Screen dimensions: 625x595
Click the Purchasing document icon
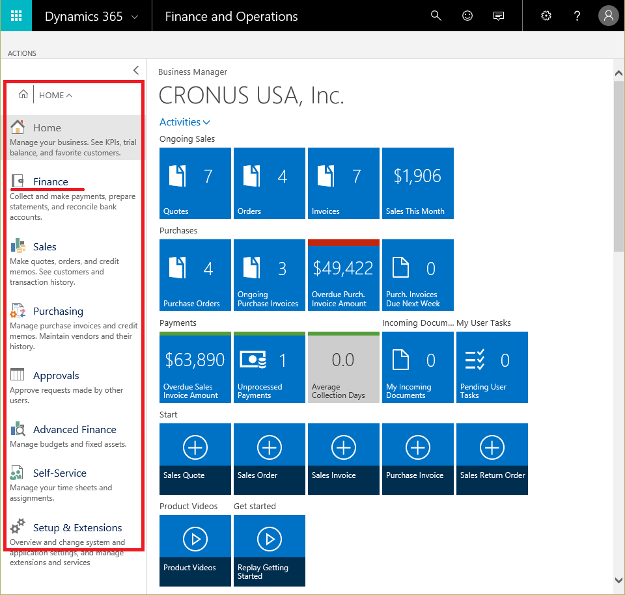coord(18,310)
